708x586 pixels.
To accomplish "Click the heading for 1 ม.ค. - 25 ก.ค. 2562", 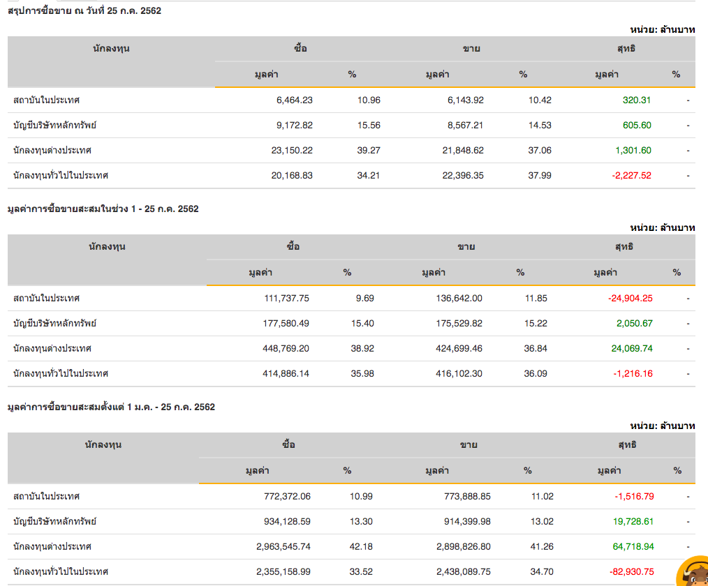I will coord(111,407).
